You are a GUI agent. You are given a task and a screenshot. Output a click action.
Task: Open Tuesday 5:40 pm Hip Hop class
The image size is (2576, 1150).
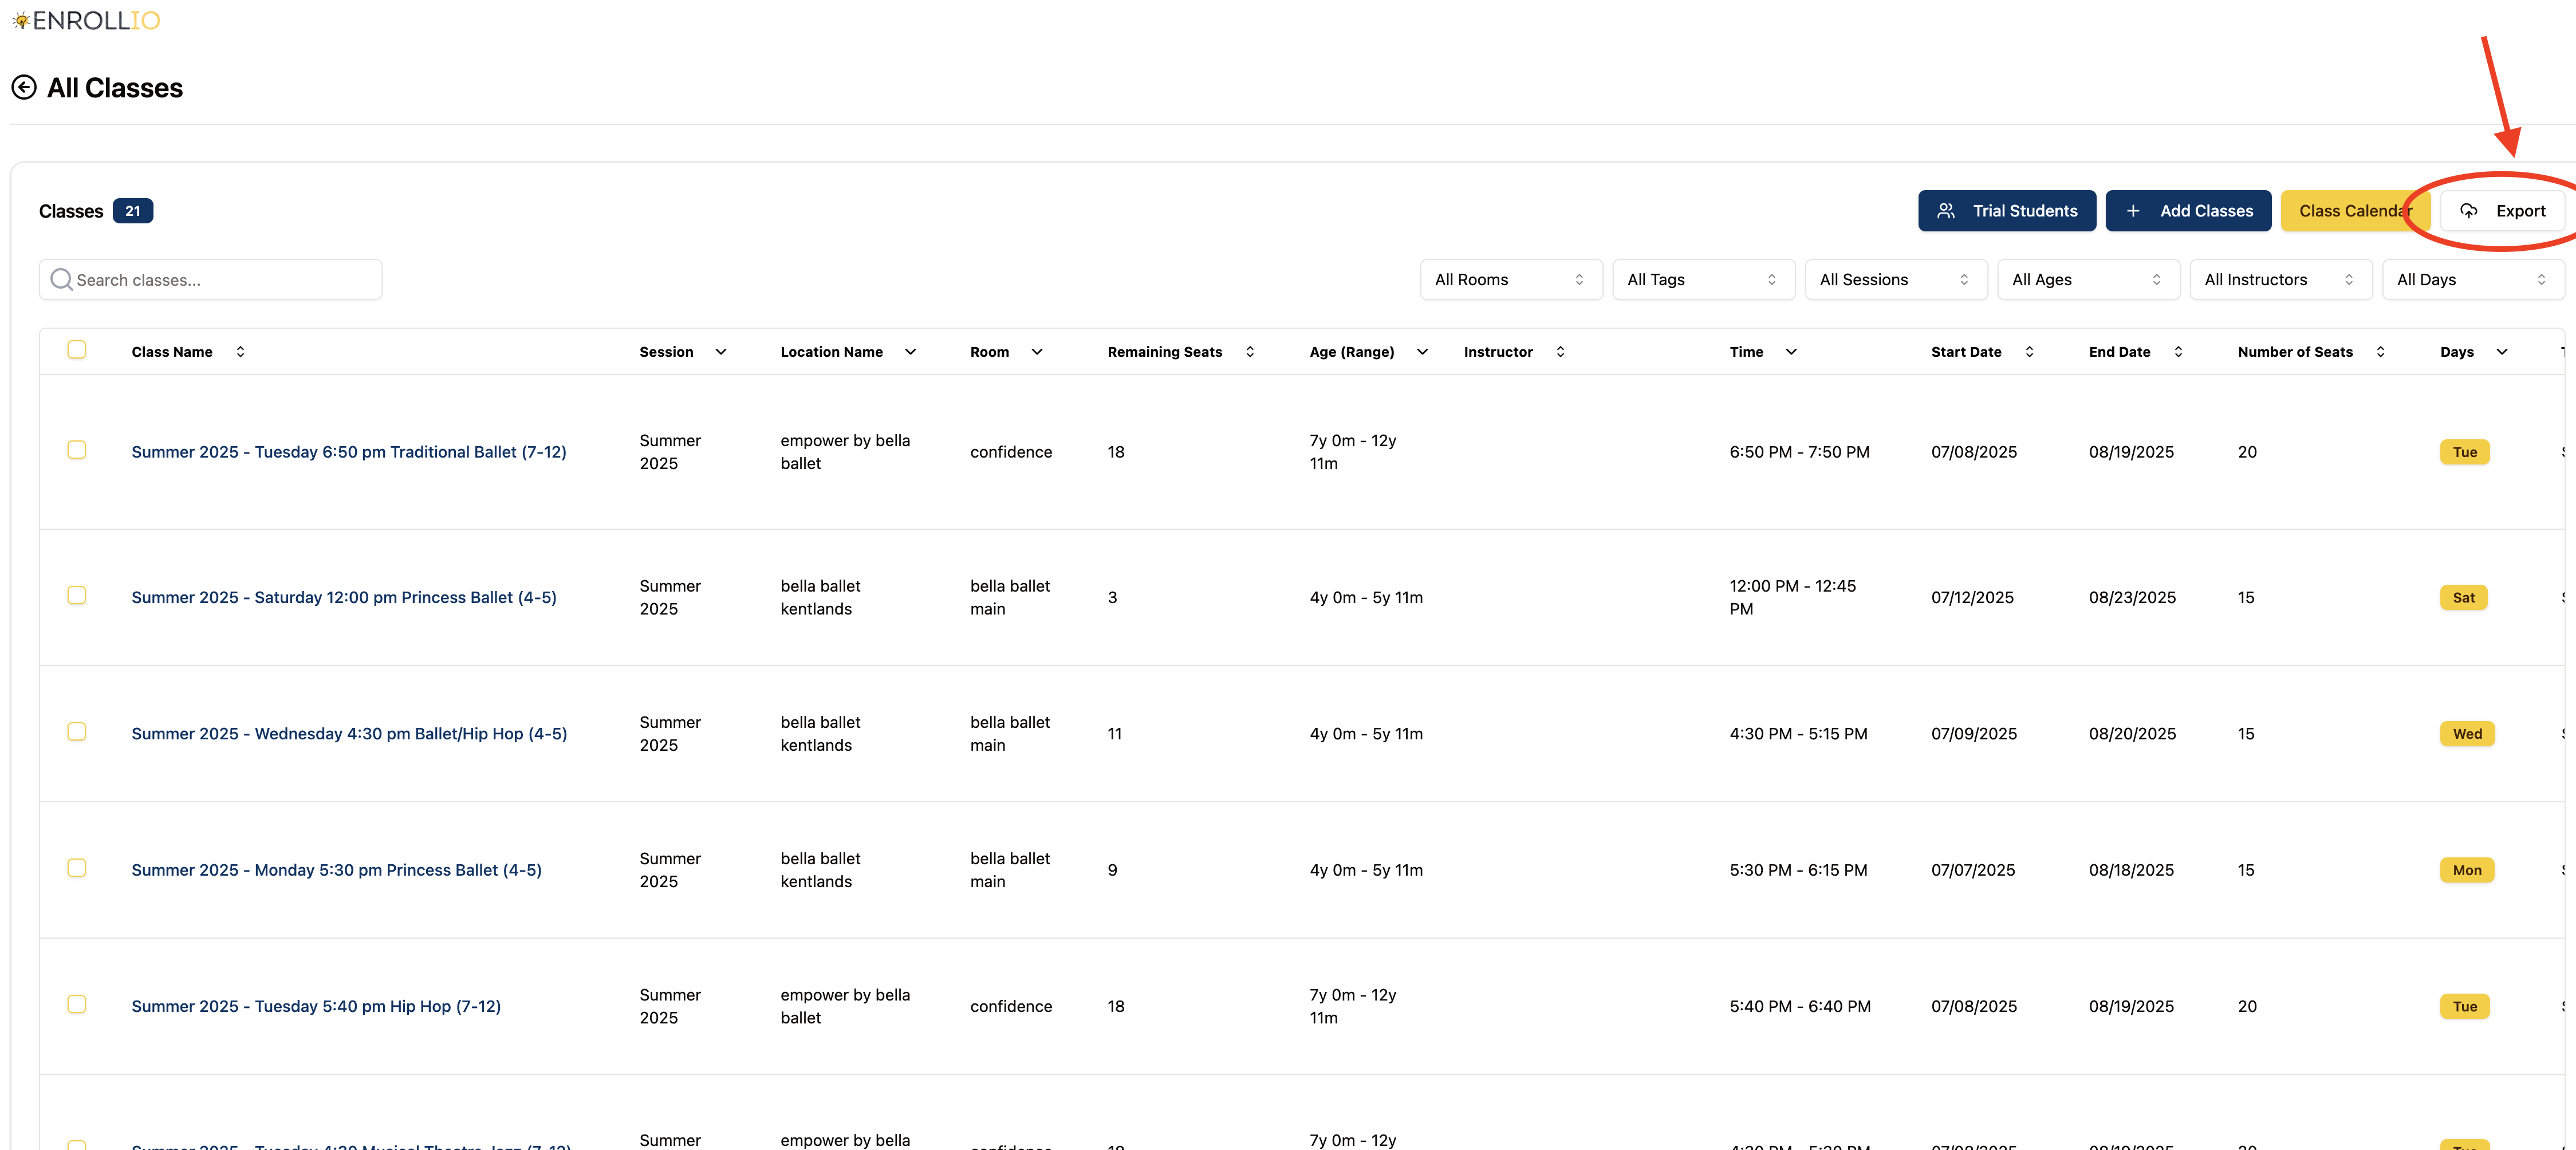[316, 1007]
